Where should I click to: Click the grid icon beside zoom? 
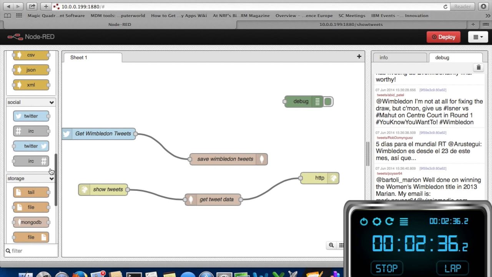[341, 245]
